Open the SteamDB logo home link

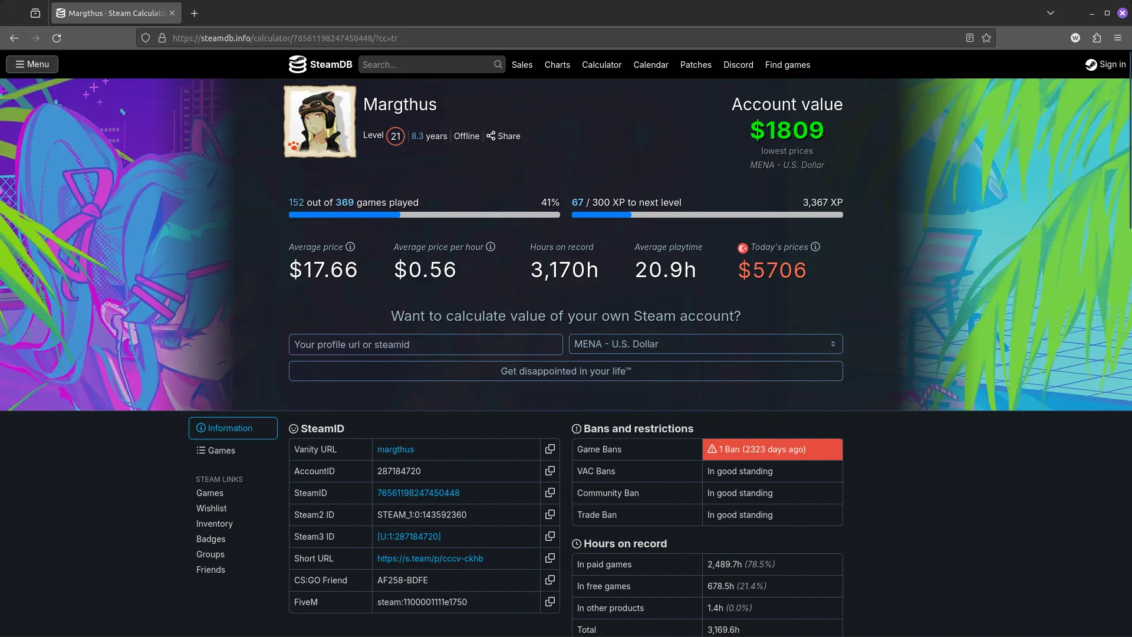pyautogui.click(x=320, y=64)
